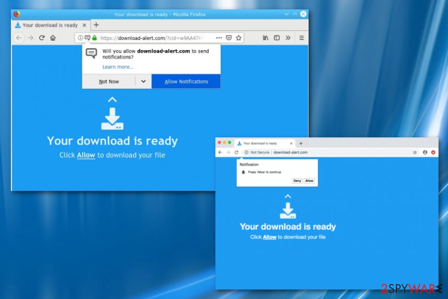Click Chrome forward arrow
The height and width of the screenshot is (299, 448).
[228, 152]
